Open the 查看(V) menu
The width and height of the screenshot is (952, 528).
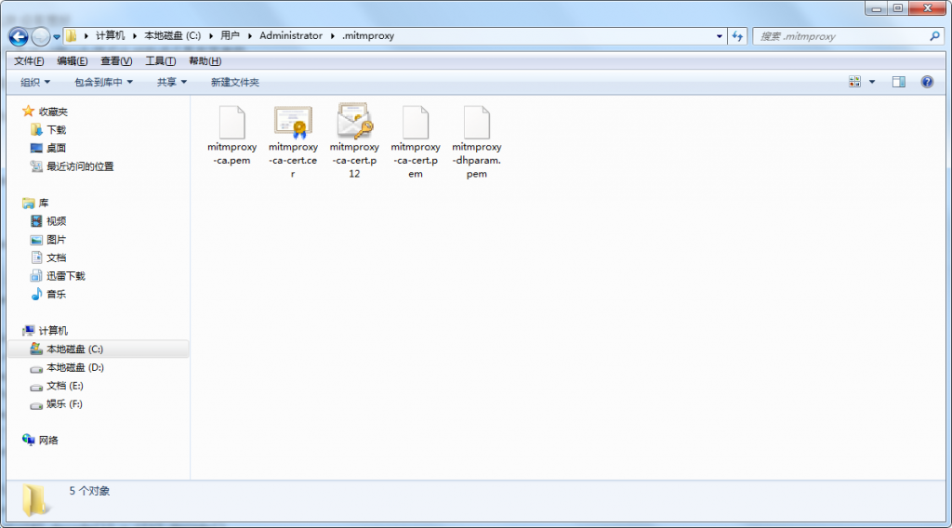(x=116, y=60)
